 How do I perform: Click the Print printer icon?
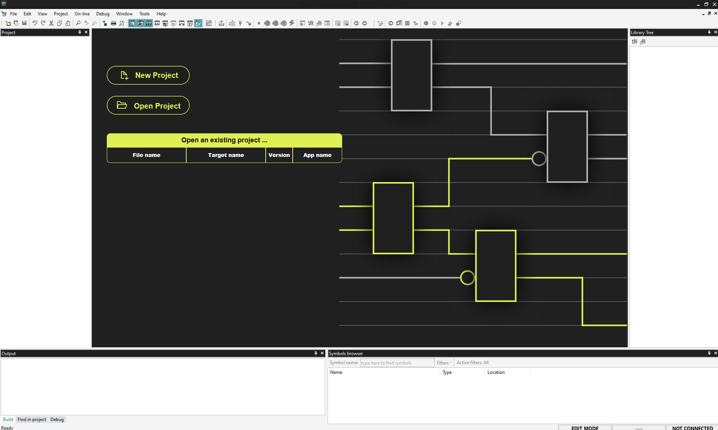pos(114,23)
